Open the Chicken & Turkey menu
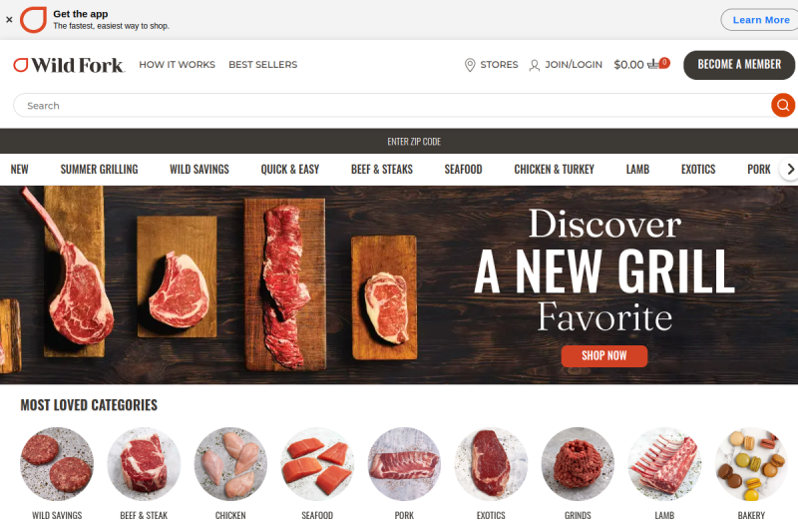The width and height of the screenshot is (798, 532). click(x=555, y=170)
